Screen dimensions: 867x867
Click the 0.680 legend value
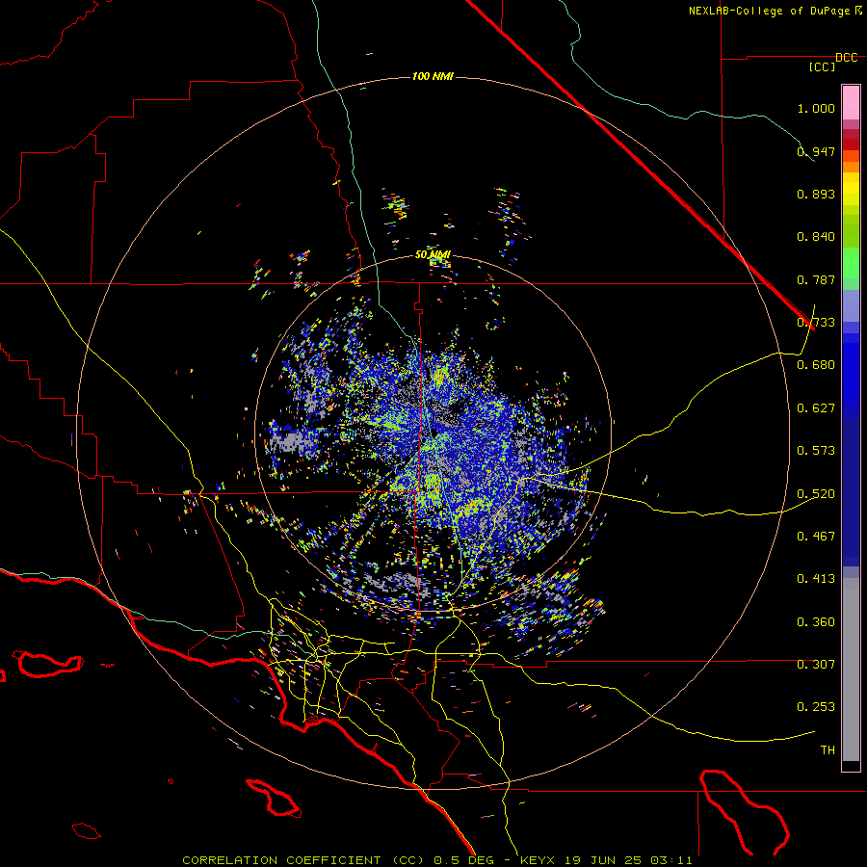[x=816, y=365]
